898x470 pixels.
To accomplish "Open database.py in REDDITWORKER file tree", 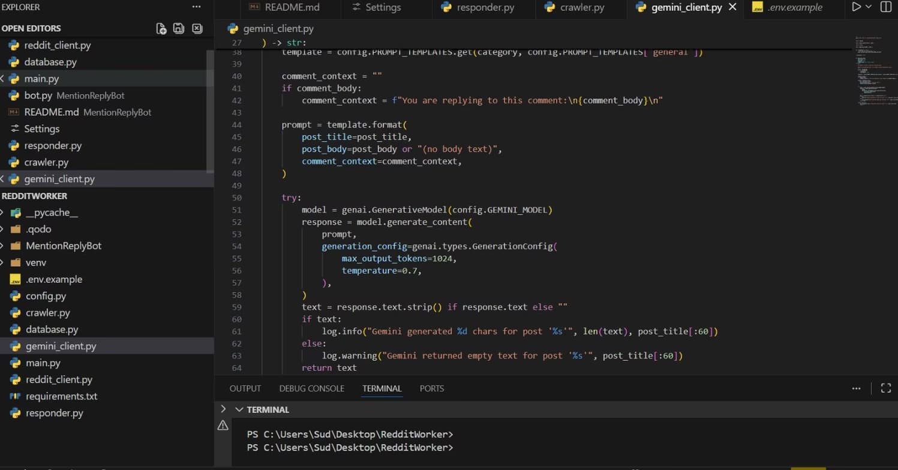I will pyautogui.click(x=52, y=330).
